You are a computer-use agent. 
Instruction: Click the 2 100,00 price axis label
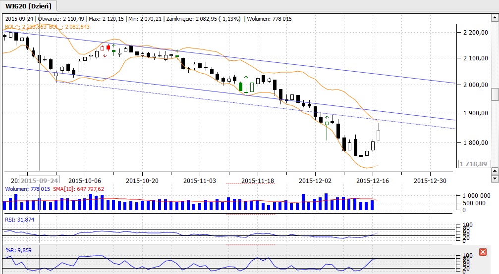click(476, 58)
